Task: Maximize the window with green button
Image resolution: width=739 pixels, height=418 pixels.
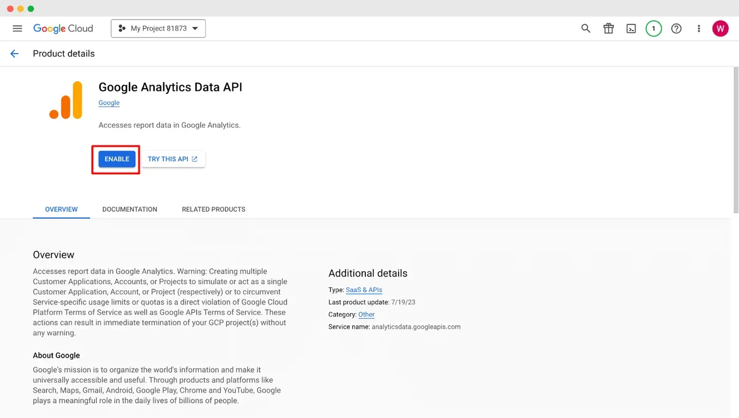Action: click(31, 8)
